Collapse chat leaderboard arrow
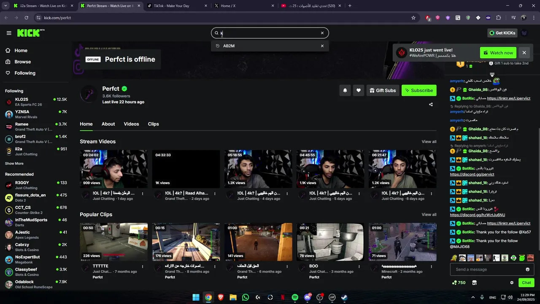Screen dimensions: 540x304 click(x=492, y=75)
